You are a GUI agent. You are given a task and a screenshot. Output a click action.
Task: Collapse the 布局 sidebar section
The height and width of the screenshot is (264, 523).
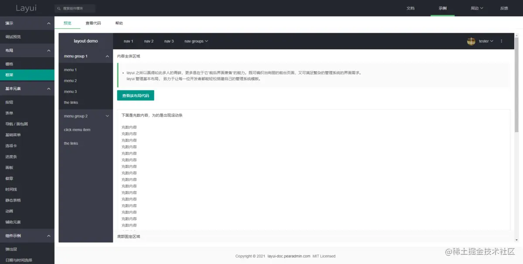tap(27, 51)
